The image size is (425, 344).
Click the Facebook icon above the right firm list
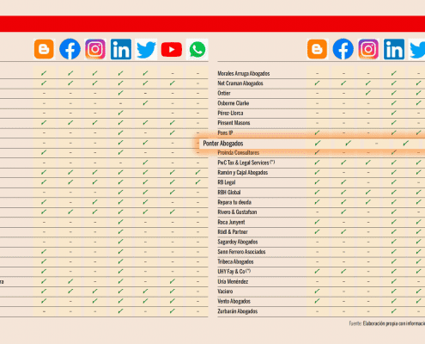[x=343, y=49]
